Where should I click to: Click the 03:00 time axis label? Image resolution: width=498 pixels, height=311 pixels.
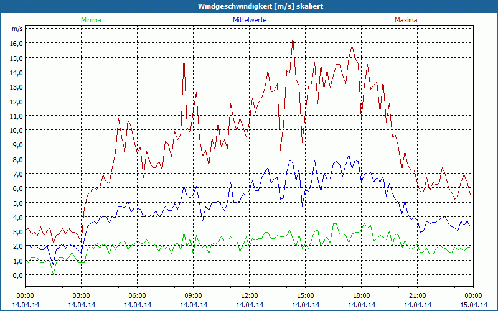tap(82, 296)
